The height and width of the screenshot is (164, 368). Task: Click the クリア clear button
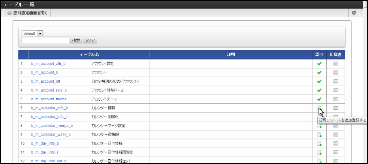point(90,40)
